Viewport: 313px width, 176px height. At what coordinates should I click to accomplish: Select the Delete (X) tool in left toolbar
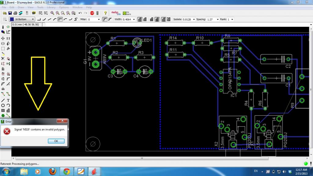tap(3, 58)
